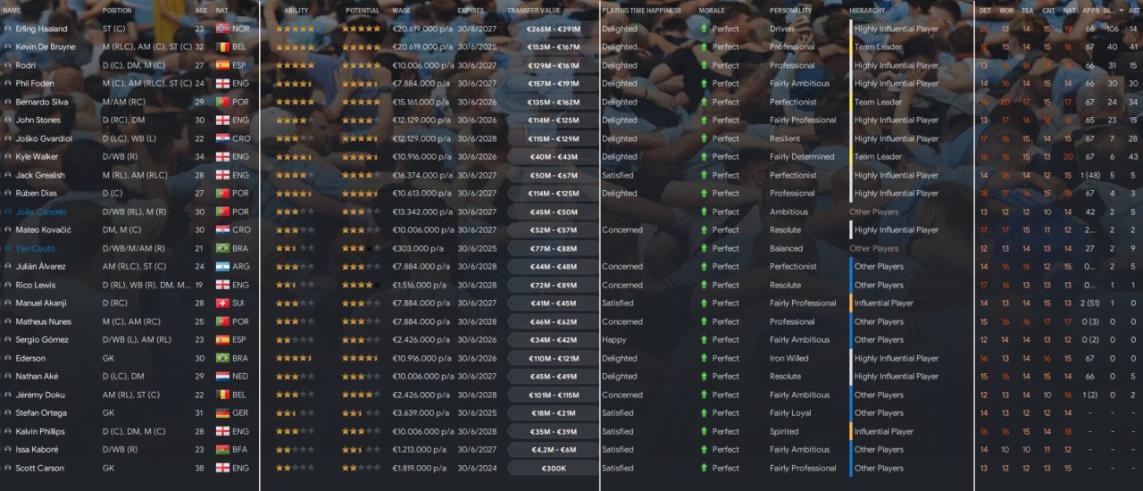Click Rúben Dias's wage €10.613.000 p/a
Viewport: 1143px width, 491px height.
coord(420,193)
